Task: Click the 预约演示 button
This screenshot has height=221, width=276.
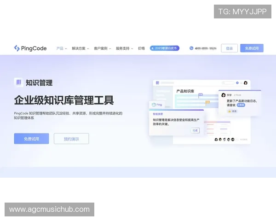Action: coord(71,139)
